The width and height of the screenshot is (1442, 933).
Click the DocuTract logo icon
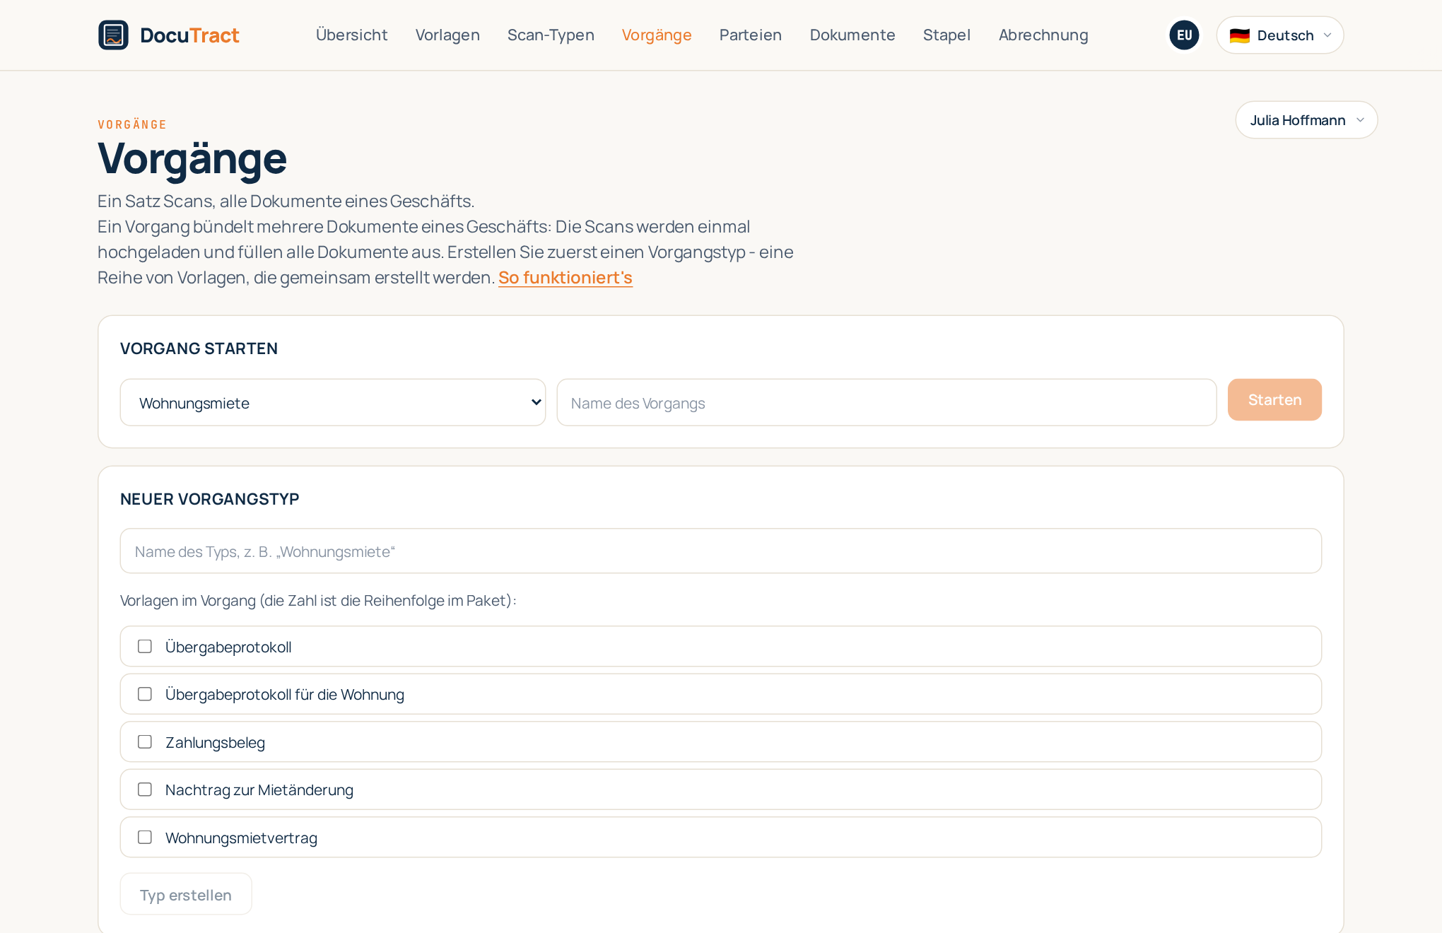pyautogui.click(x=113, y=35)
